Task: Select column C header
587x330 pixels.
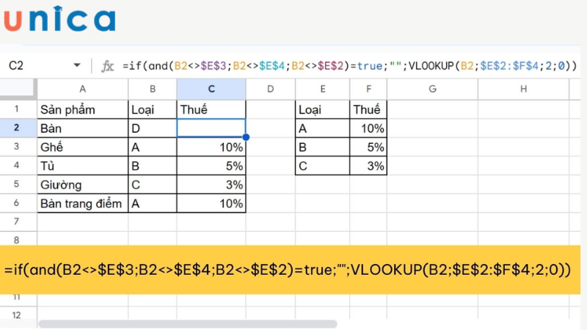Action: coord(211,89)
